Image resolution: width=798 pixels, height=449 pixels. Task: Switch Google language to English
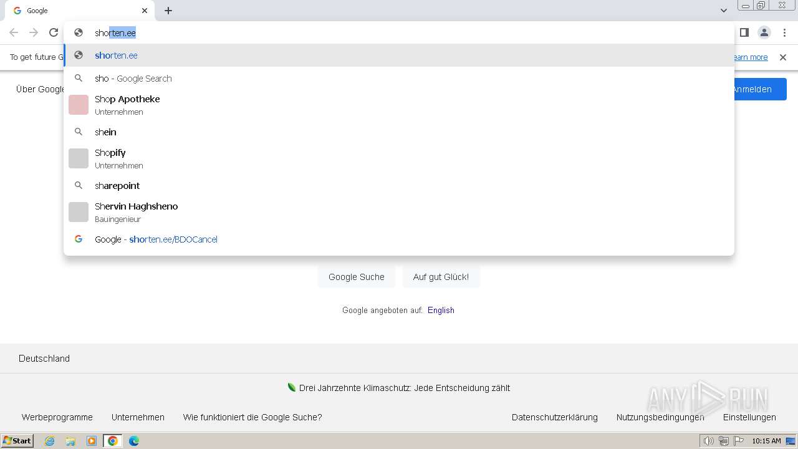(x=441, y=310)
